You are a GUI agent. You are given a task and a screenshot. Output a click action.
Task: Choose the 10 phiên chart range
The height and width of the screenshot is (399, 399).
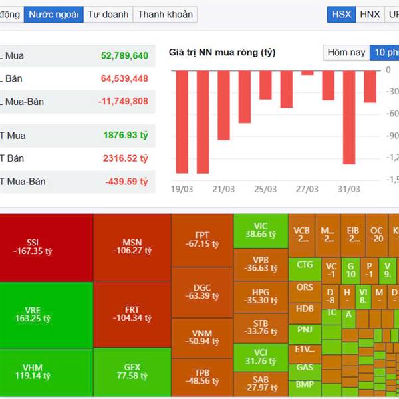coord(384,53)
